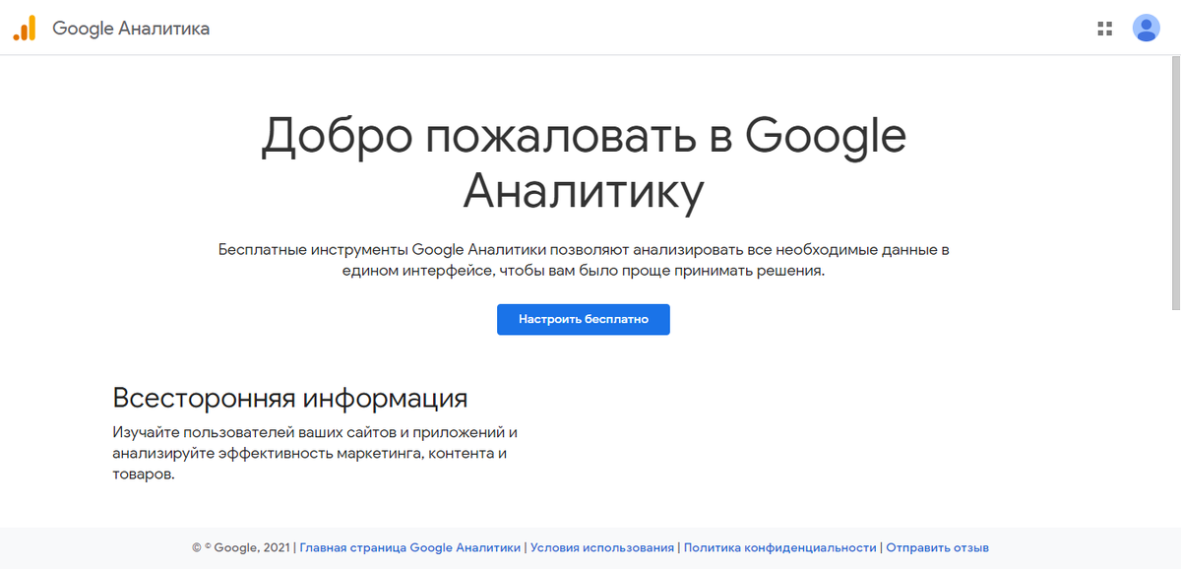1181x569 pixels.
Task: Open the Google apps grid icon
Action: pyautogui.click(x=1104, y=29)
